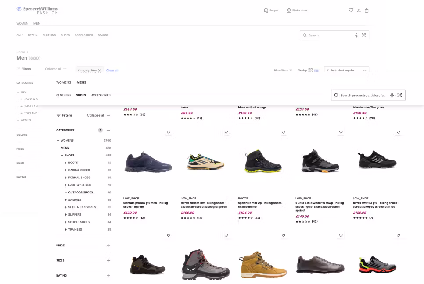Click the wishlist heart icon in header
Screen dimensions: 424x284
[x=351, y=10]
